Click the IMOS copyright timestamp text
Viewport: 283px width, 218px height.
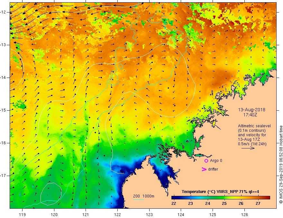pos(281,164)
